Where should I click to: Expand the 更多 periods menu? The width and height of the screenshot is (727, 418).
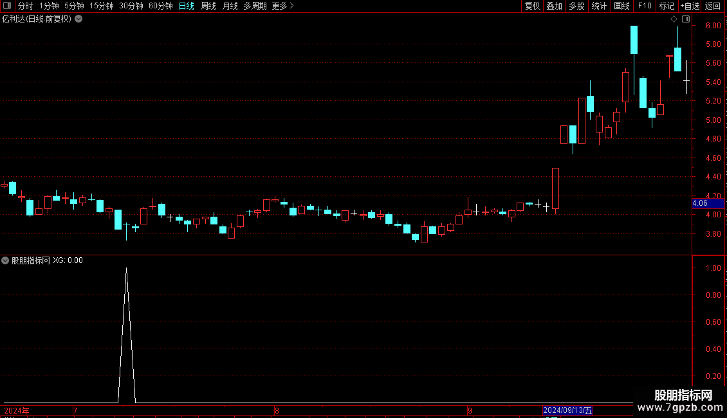click(x=283, y=6)
